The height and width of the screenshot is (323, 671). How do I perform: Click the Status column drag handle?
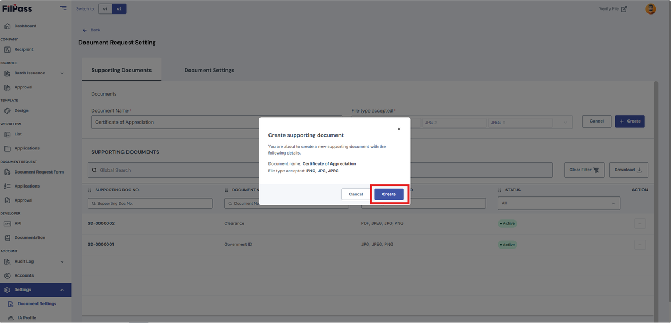pos(500,190)
